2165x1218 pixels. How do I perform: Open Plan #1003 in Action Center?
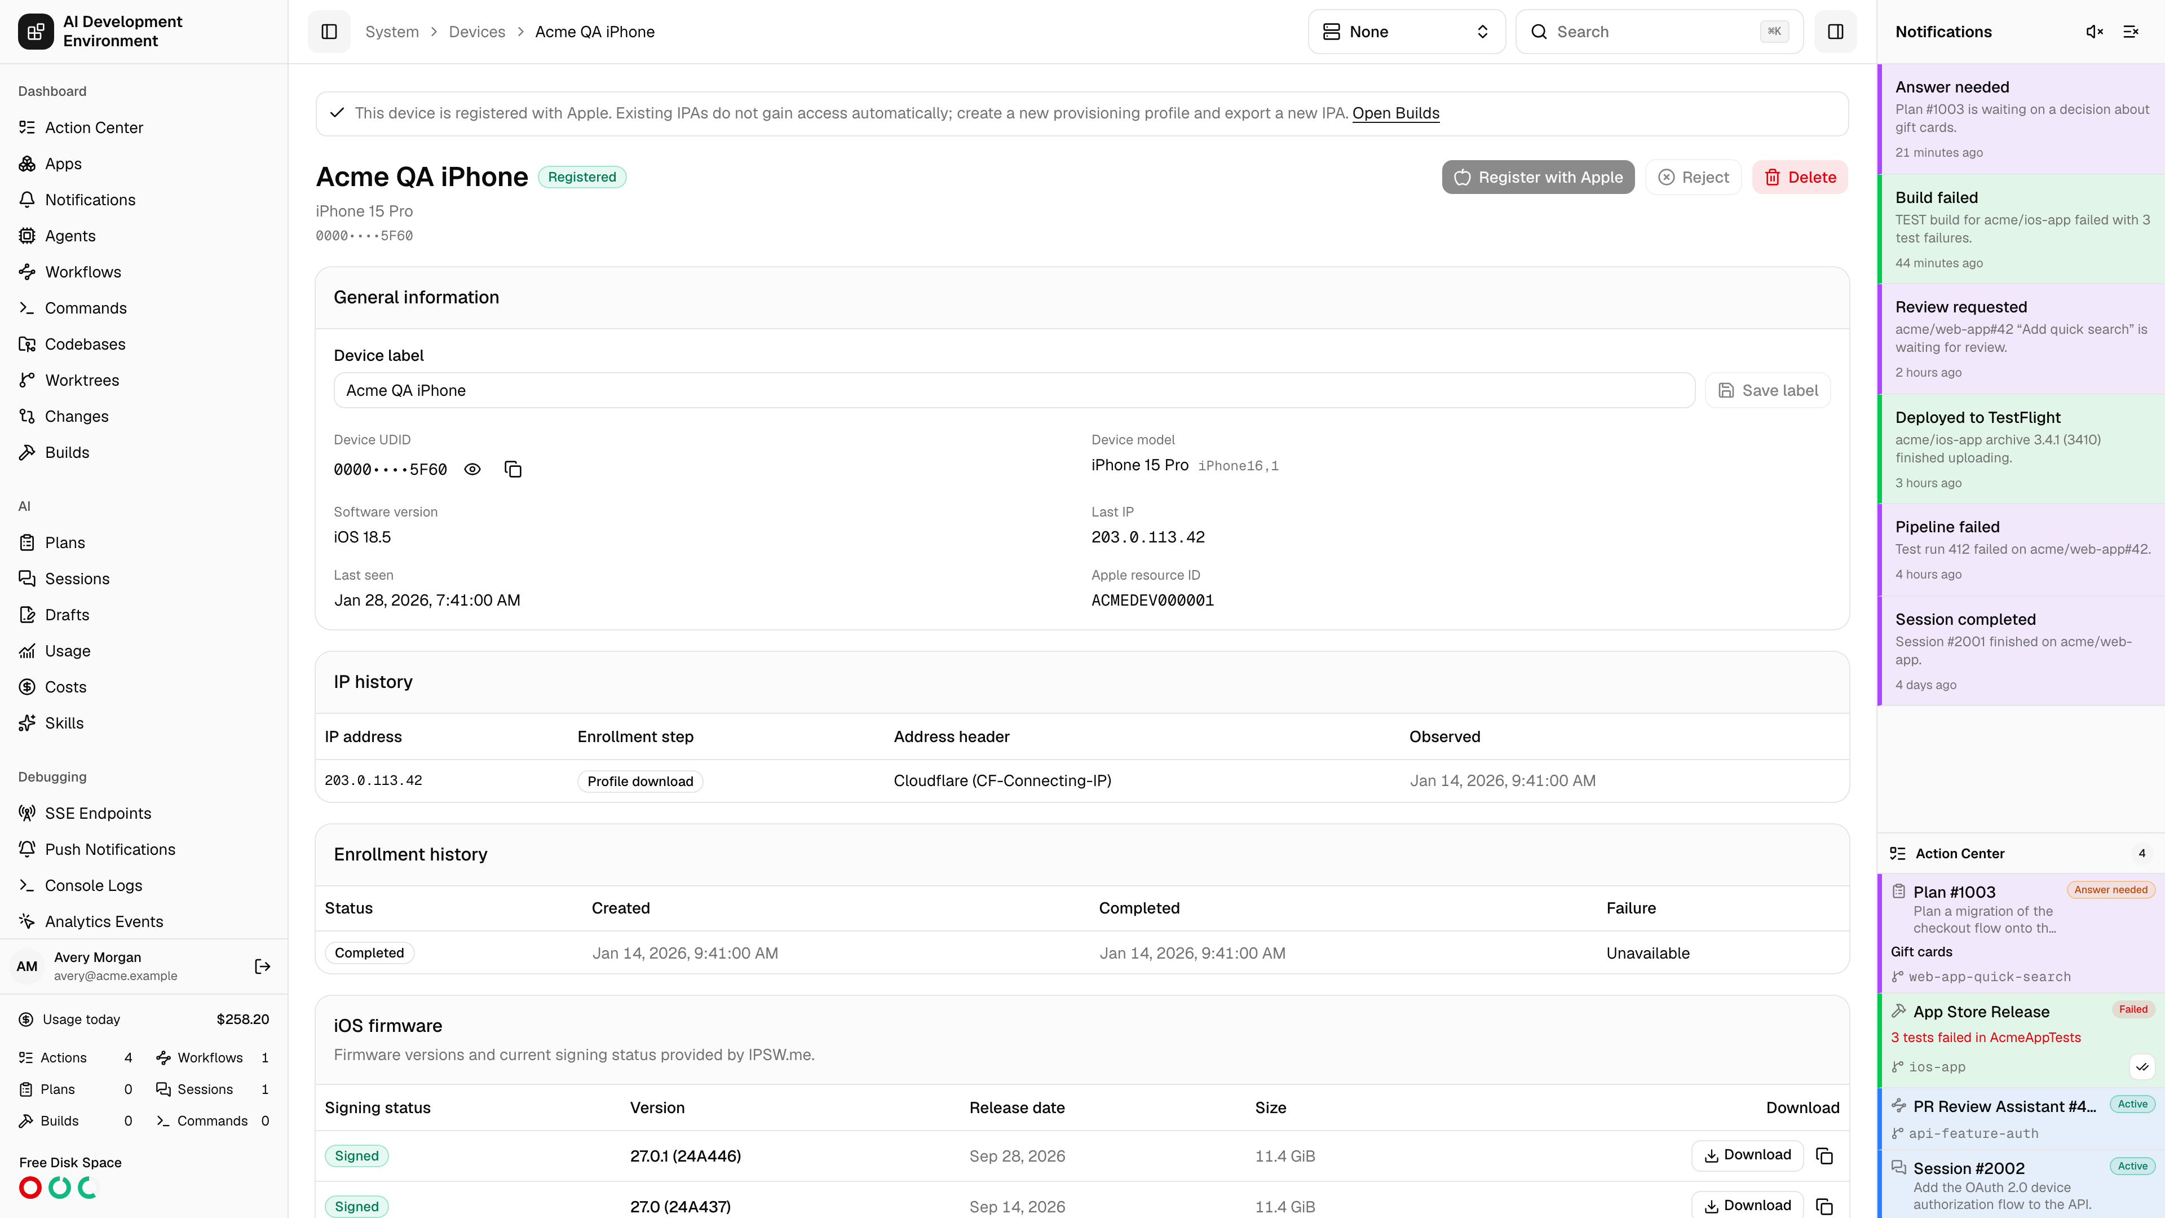tap(2021, 933)
